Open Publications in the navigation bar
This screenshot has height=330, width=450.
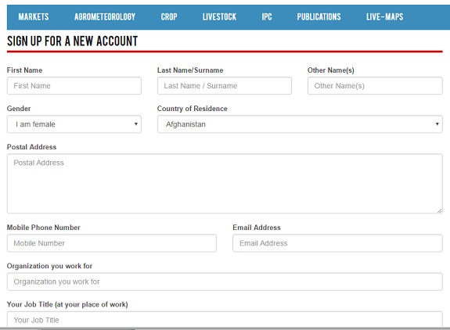319,17
